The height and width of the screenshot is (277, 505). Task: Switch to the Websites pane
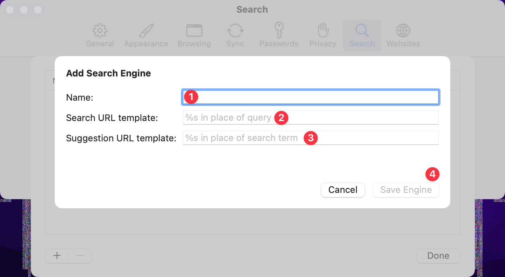403,35
